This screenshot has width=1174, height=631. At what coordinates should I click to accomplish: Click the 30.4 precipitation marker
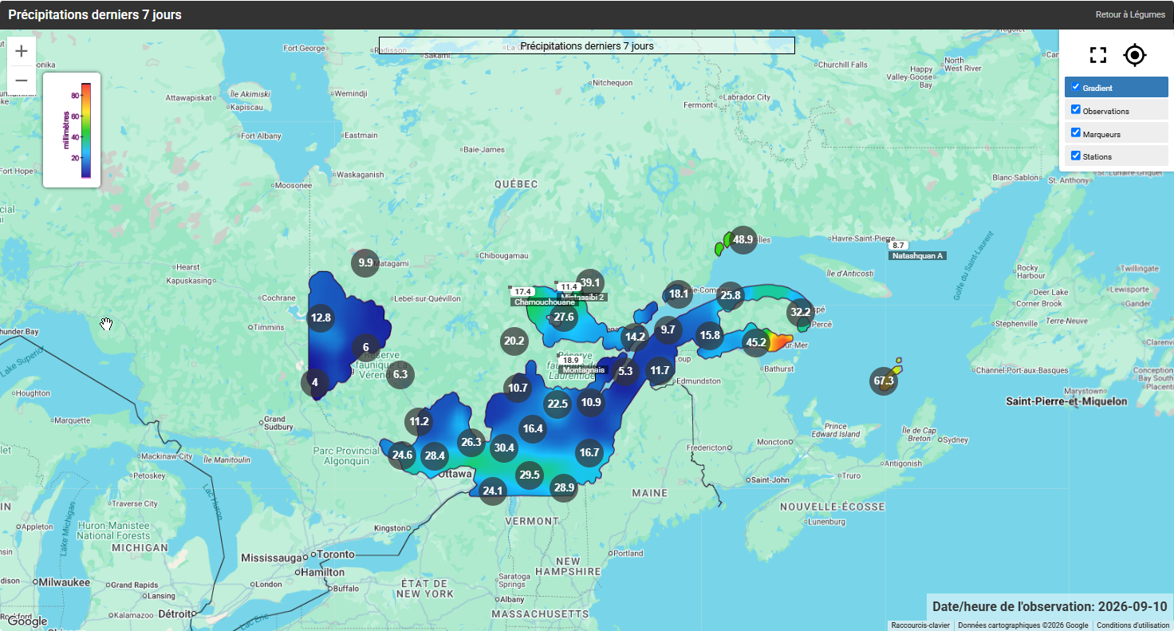pyautogui.click(x=504, y=448)
